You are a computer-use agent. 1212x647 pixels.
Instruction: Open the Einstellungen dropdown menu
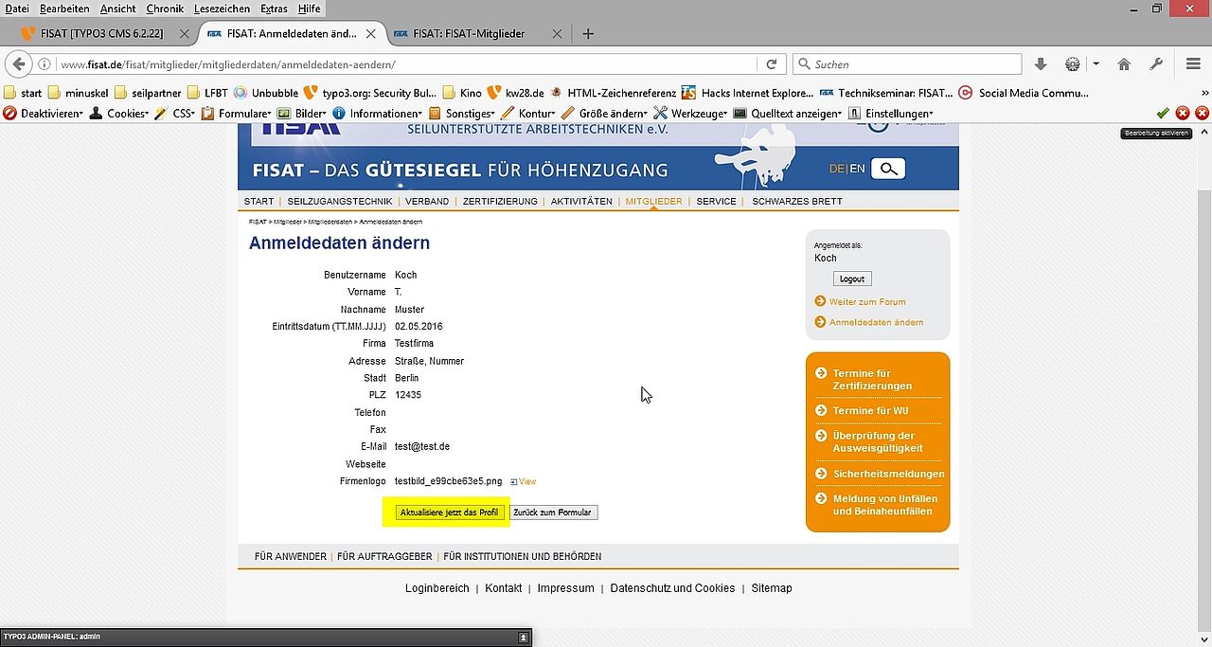pos(891,113)
